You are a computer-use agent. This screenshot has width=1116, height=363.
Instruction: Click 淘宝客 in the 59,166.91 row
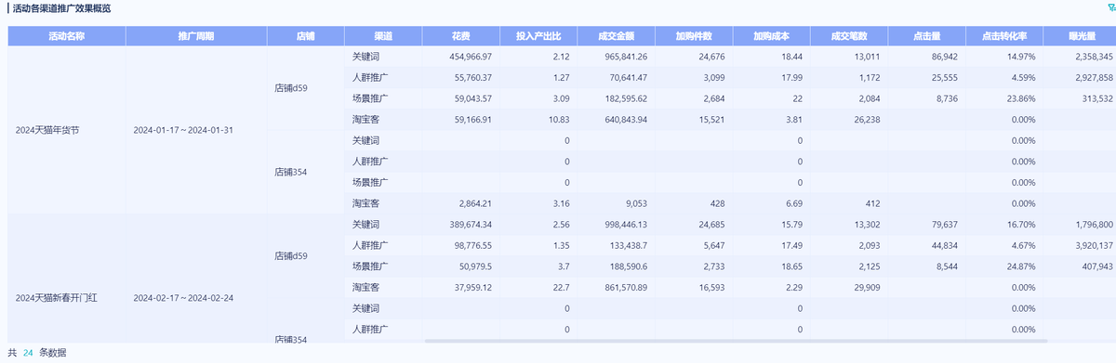365,119
